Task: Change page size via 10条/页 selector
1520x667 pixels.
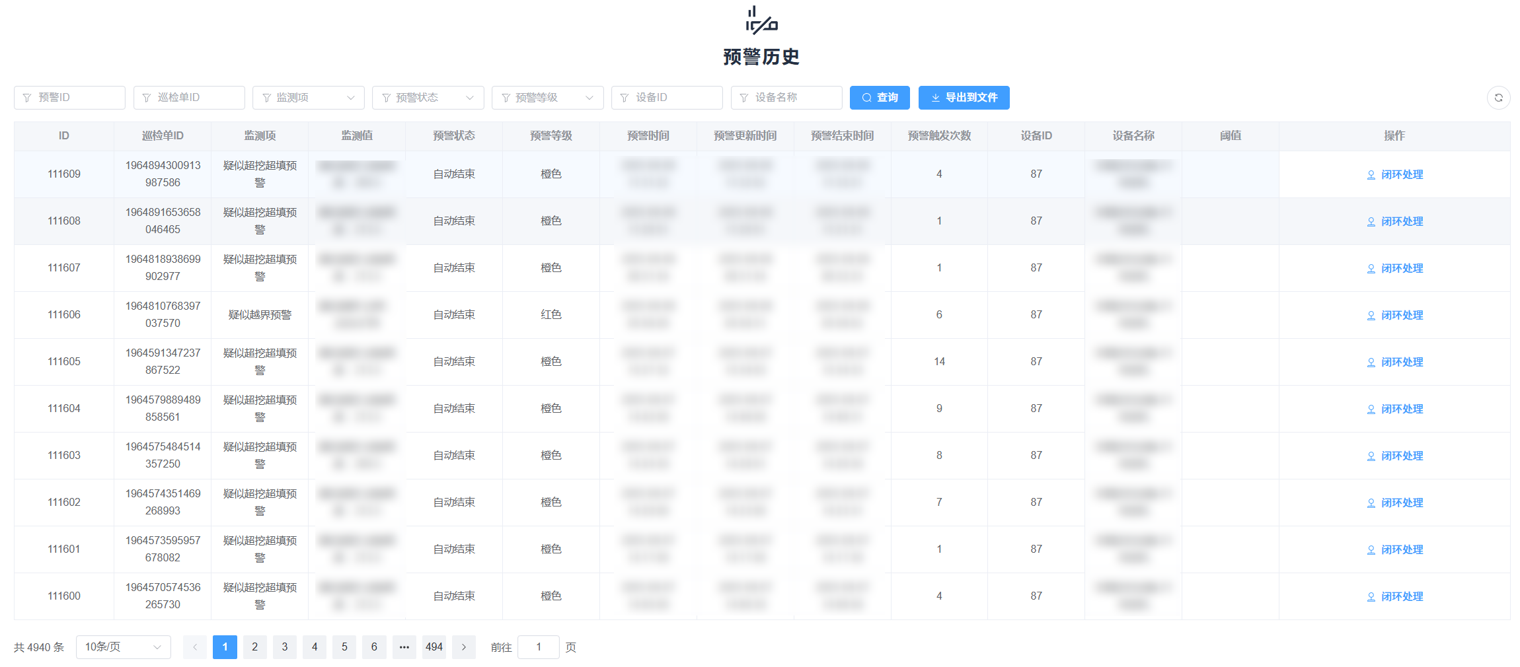Action: pos(123,647)
